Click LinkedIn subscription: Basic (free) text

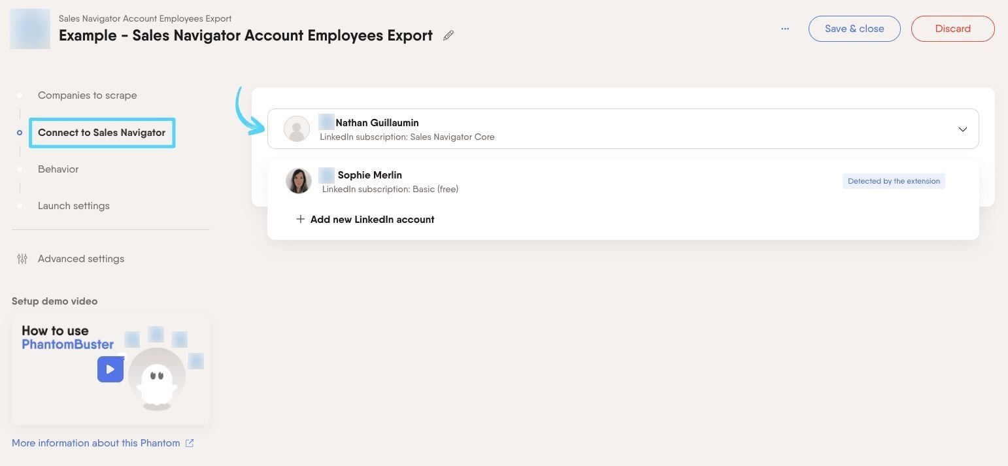click(x=390, y=189)
